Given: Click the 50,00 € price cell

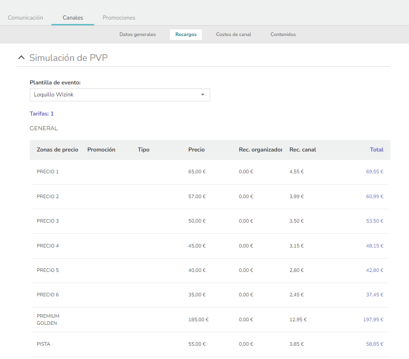Looking at the screenshot, I should [197, 221].
